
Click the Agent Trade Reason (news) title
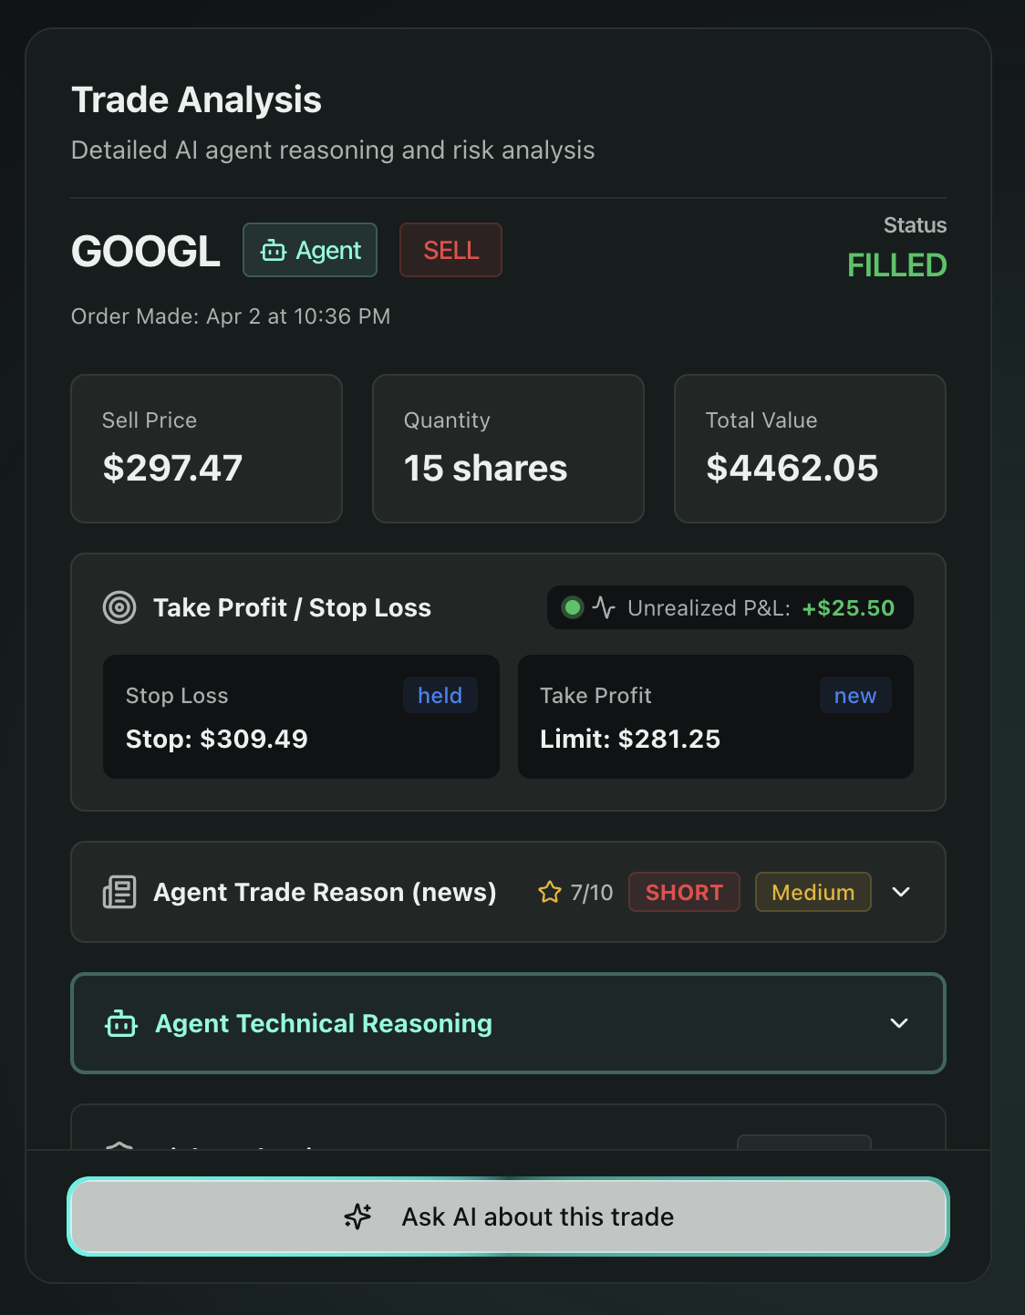(x=325, y=892)
